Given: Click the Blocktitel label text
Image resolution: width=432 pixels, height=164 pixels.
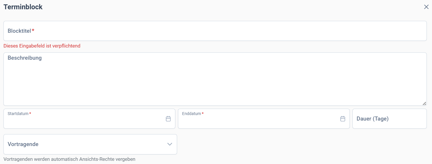Looking at the screenshot, I should coord(19,31).
